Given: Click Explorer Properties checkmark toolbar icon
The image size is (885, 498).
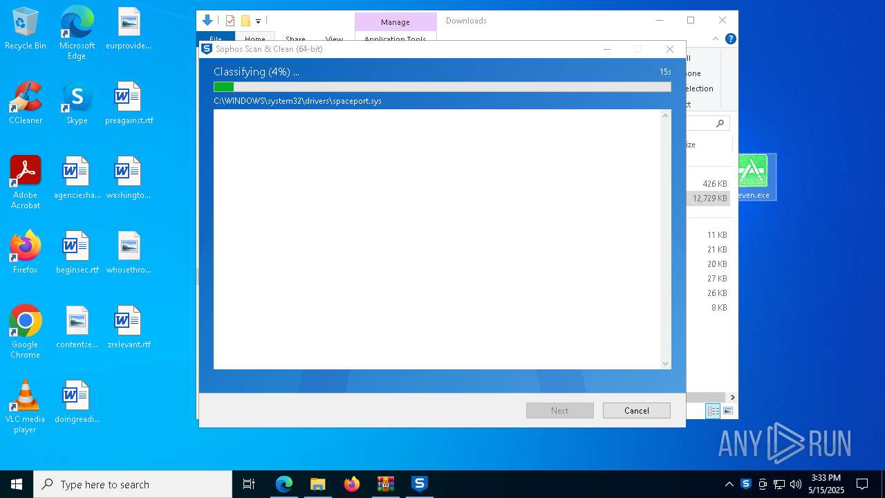Looking at the screenshot, I should tap(230, 21).
